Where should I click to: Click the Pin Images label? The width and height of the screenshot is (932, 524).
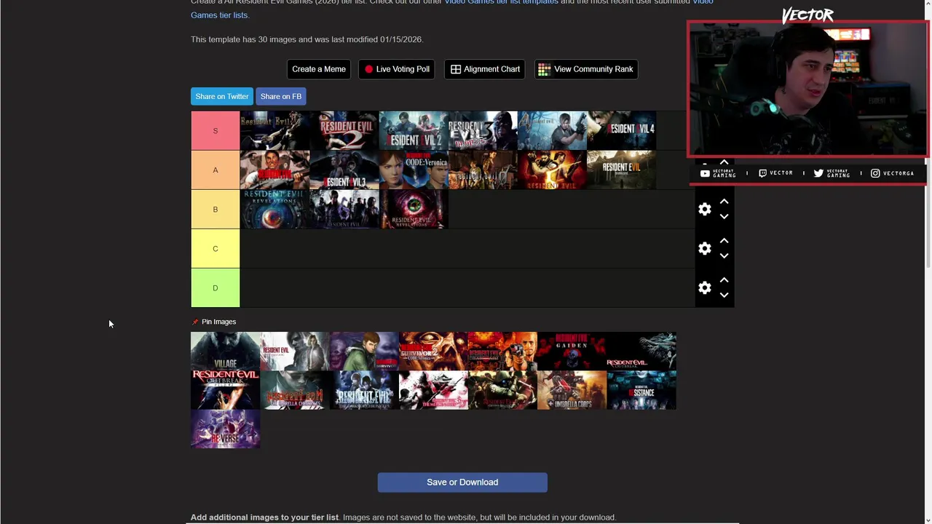[218, 322]
